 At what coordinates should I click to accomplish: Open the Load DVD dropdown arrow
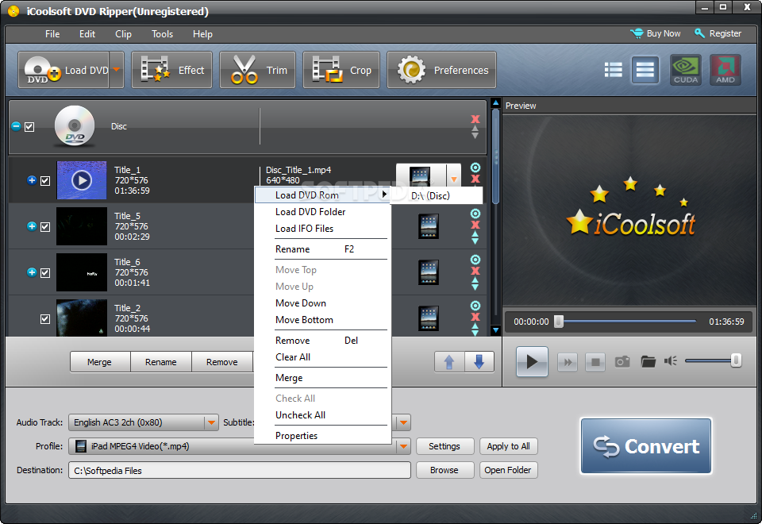pyautogui.click(x=117, y=70)
